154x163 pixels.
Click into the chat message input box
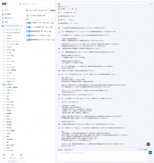pyautogui.click(x=103, y=156)
